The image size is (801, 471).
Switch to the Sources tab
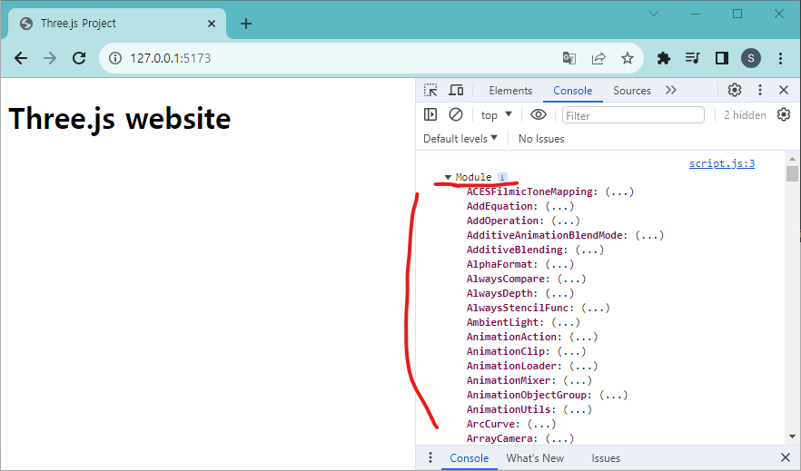[632, 91]
